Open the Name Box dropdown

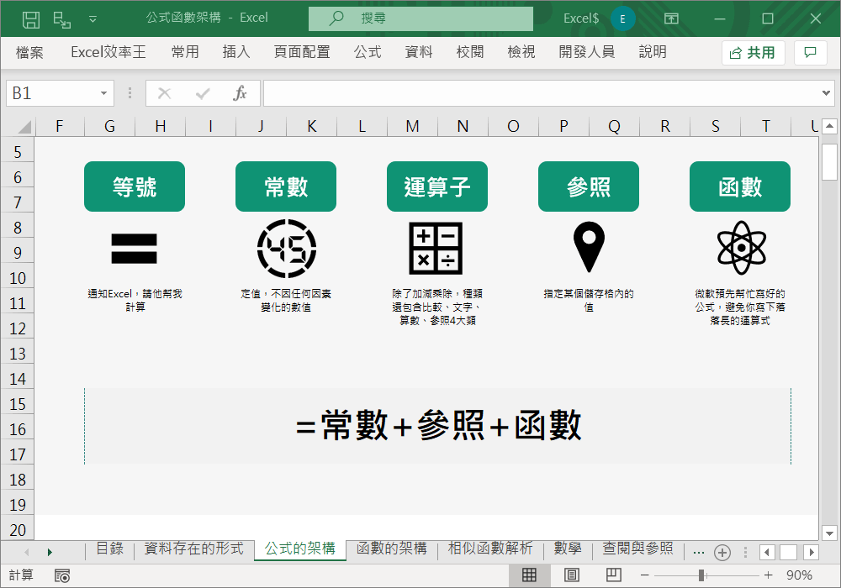point(104,93)
